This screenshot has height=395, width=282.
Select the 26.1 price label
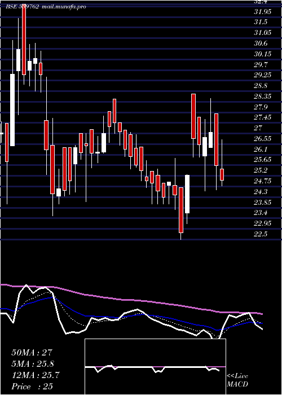pos(261,149)
